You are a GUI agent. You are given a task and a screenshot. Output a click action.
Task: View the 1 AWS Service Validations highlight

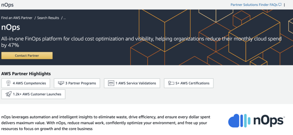click(135, 83)
